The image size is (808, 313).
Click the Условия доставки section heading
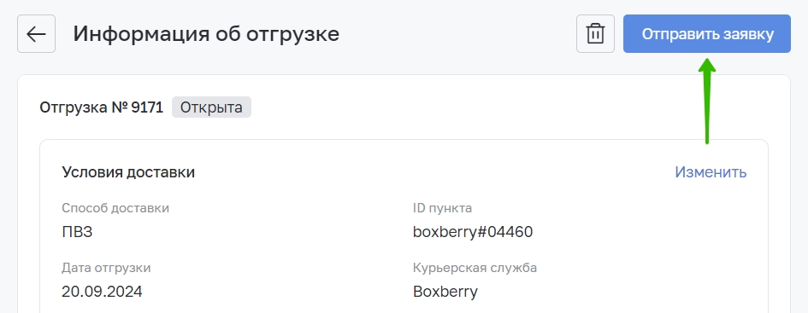pyautogui.click(x=128, y=172)
